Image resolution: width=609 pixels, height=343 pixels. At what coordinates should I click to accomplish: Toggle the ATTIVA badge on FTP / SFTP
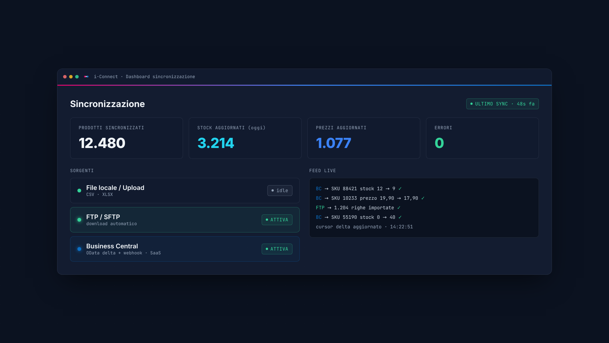pos(277,220)
